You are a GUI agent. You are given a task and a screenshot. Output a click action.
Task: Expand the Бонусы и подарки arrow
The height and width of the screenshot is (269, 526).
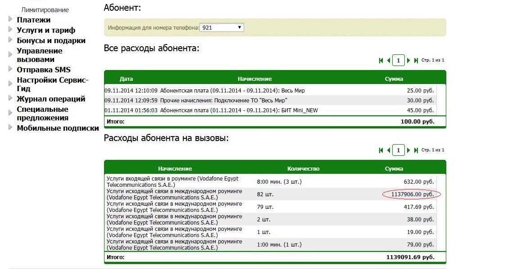(10, 40)
